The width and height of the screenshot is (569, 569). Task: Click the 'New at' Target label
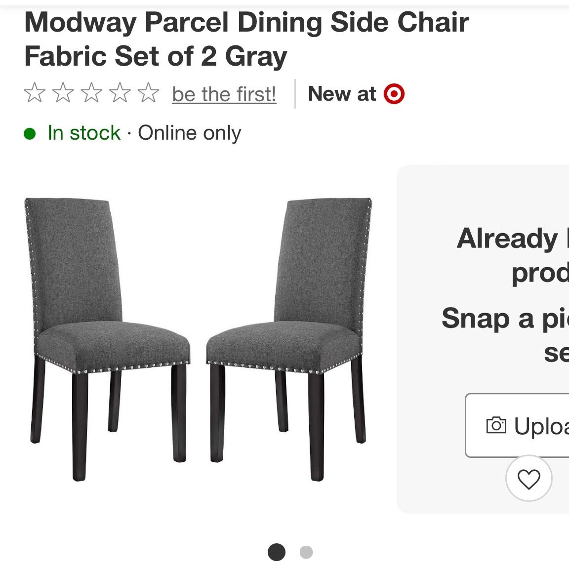tap(342, 94)
